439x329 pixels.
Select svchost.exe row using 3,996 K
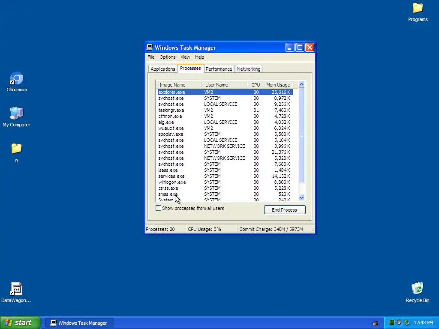[x=225, y=146]
